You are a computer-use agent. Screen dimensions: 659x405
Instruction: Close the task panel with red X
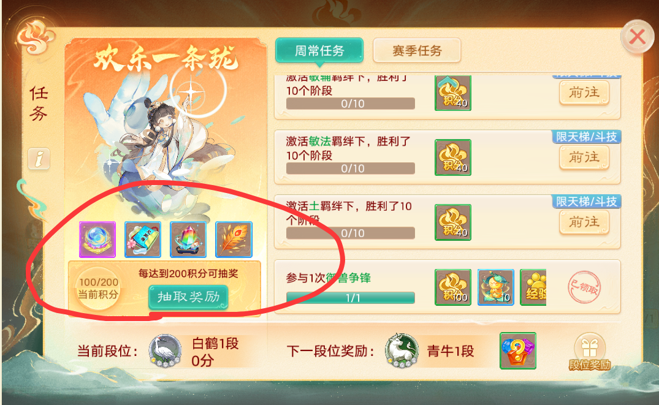click(x=638, y=37)
